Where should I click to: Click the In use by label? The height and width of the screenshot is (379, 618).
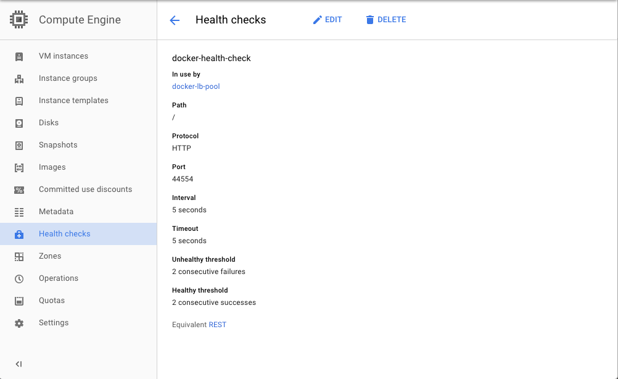coord(186,74)
